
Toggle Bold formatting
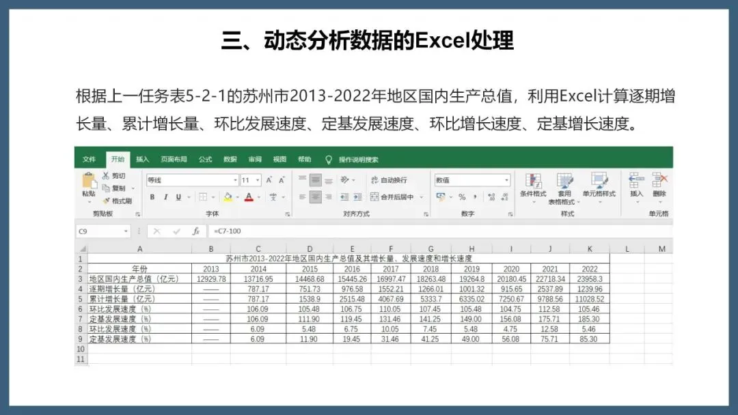point(152,197)
